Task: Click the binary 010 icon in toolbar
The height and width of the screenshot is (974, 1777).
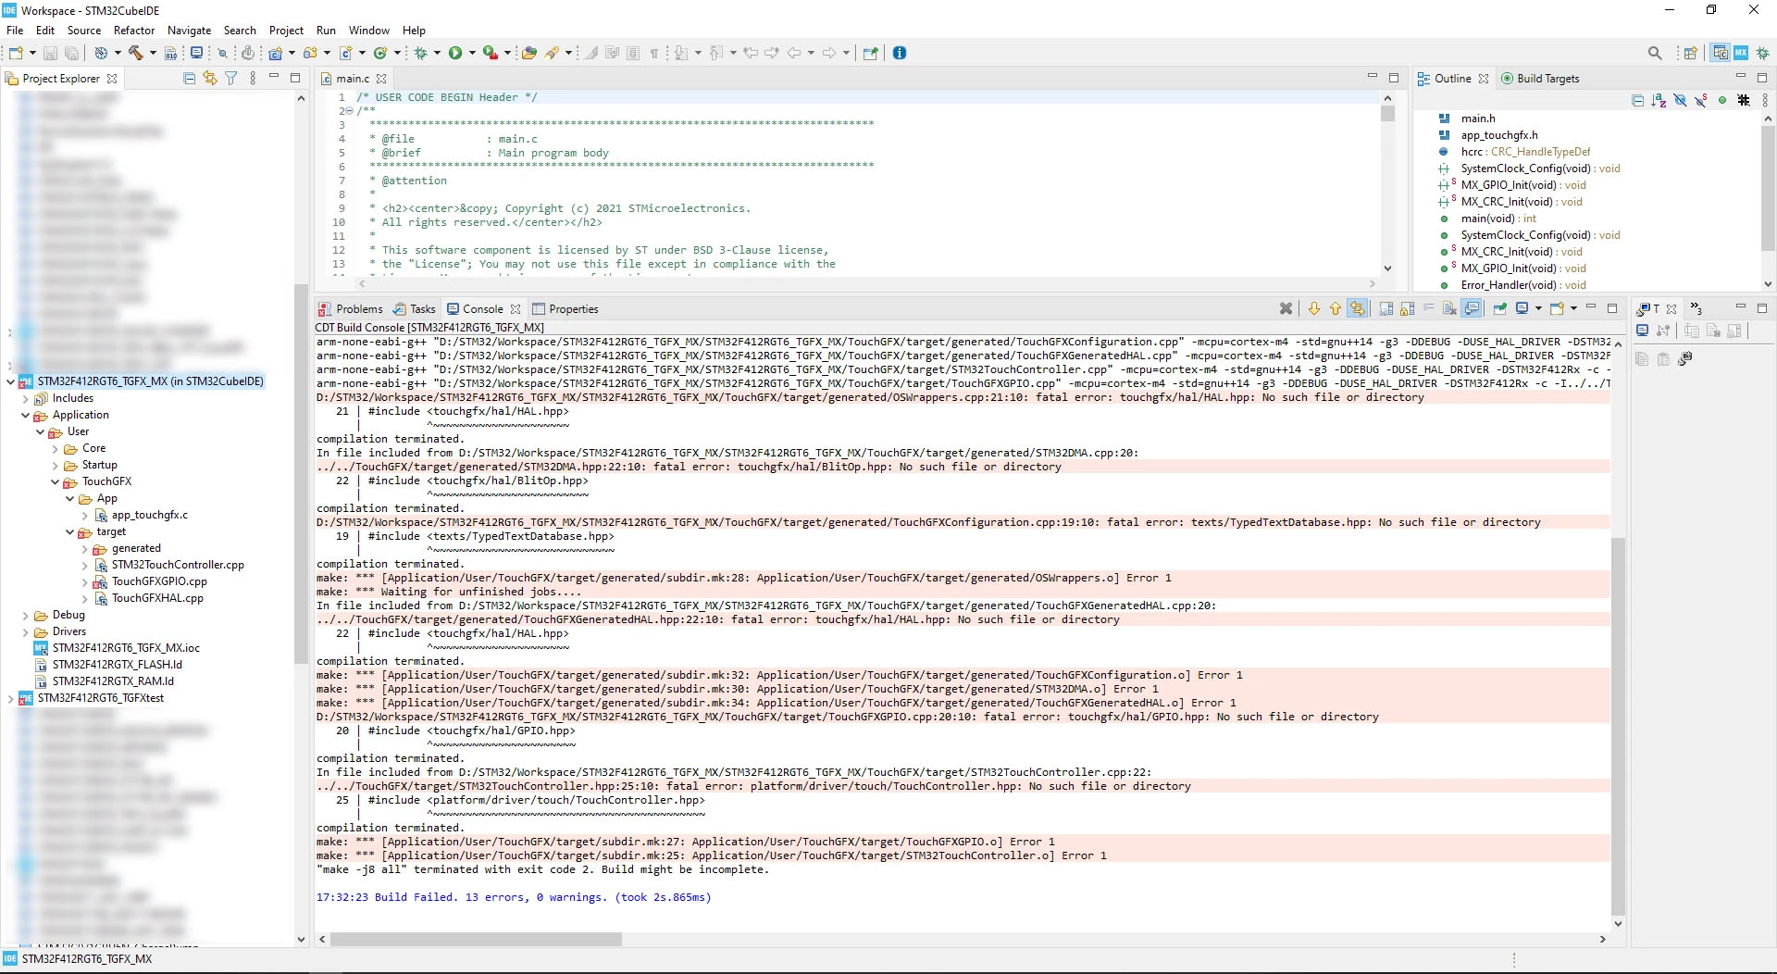Action: point(170,53)
